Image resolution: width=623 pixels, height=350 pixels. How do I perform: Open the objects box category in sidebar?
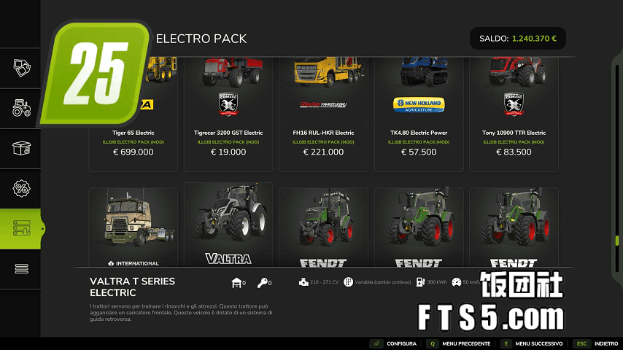[x=21, y=148]
